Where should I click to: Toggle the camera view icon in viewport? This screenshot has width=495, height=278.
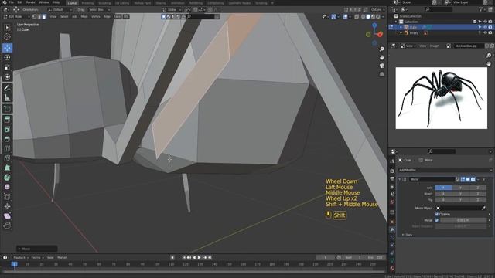[381, 66]
